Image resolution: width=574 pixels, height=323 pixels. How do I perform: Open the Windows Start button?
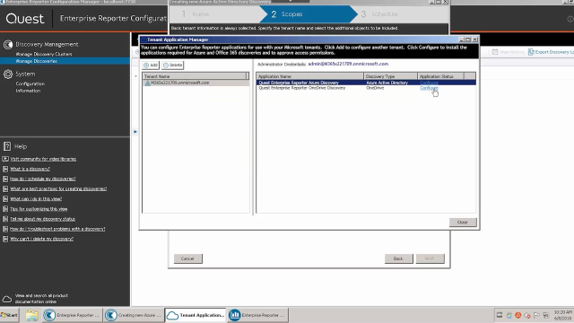click(x=10, y=315)
